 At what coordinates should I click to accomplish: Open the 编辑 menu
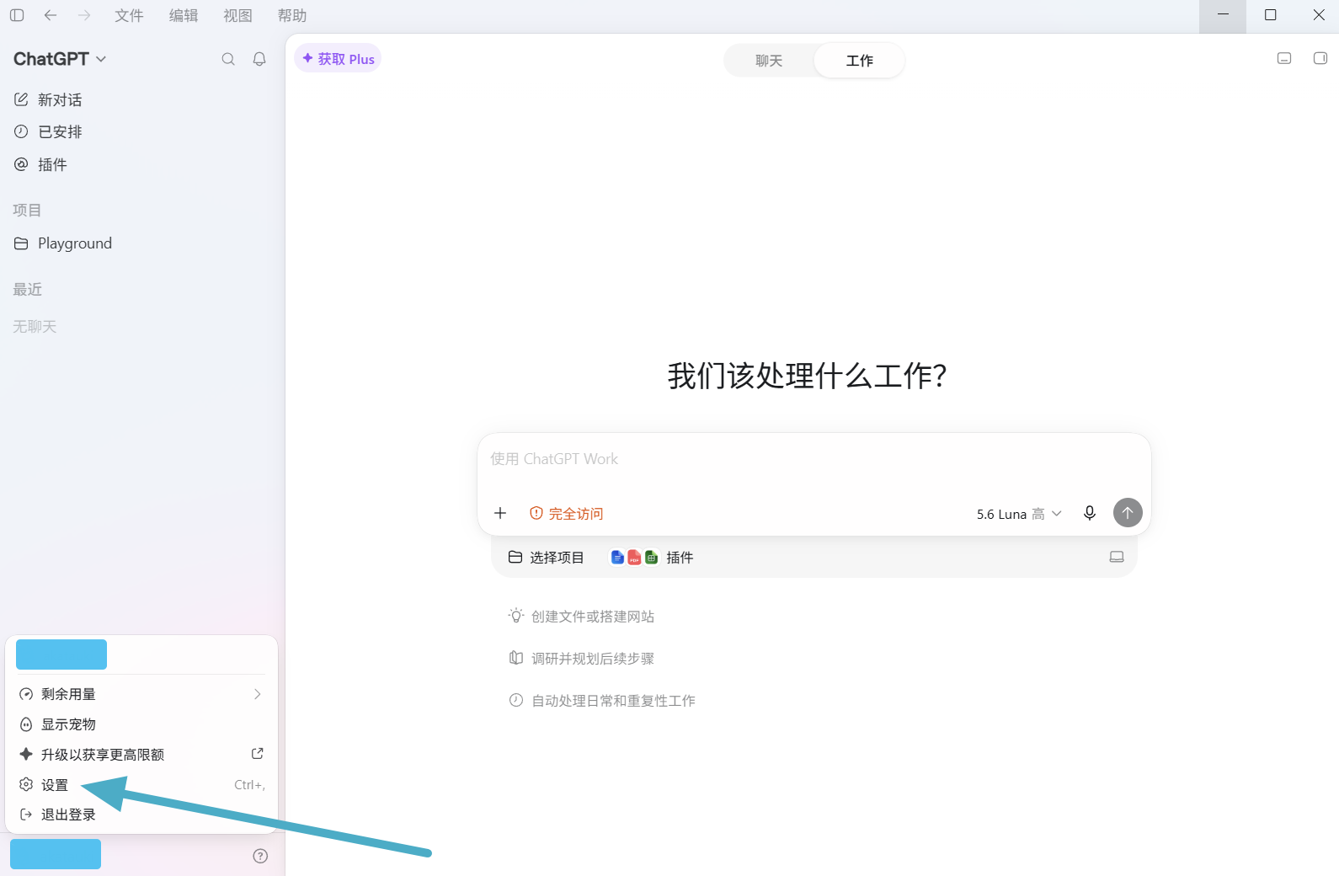coord(184,15)
